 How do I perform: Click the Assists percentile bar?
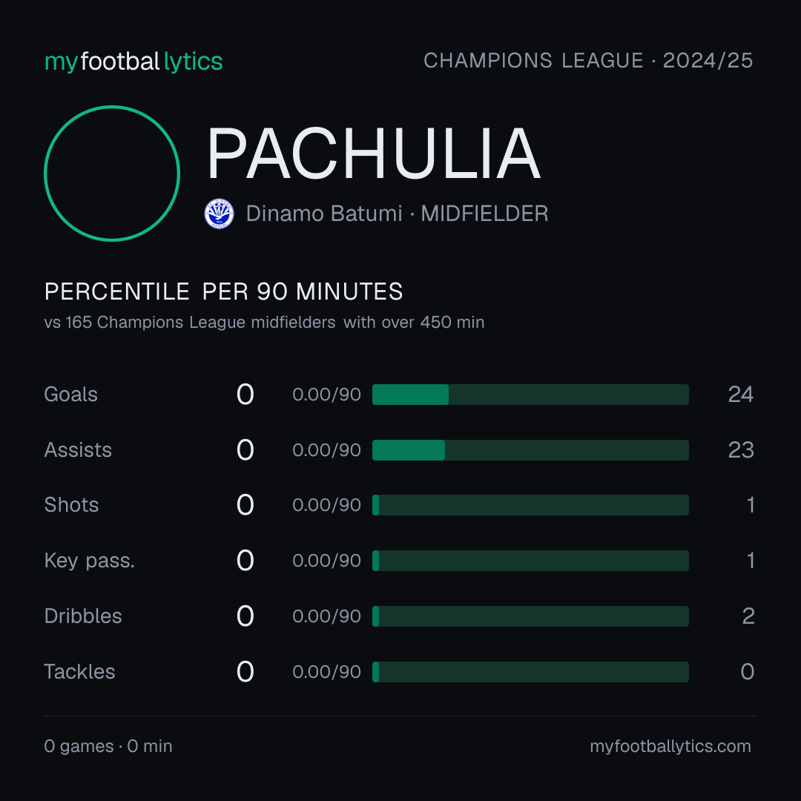(x=530, y=450)
